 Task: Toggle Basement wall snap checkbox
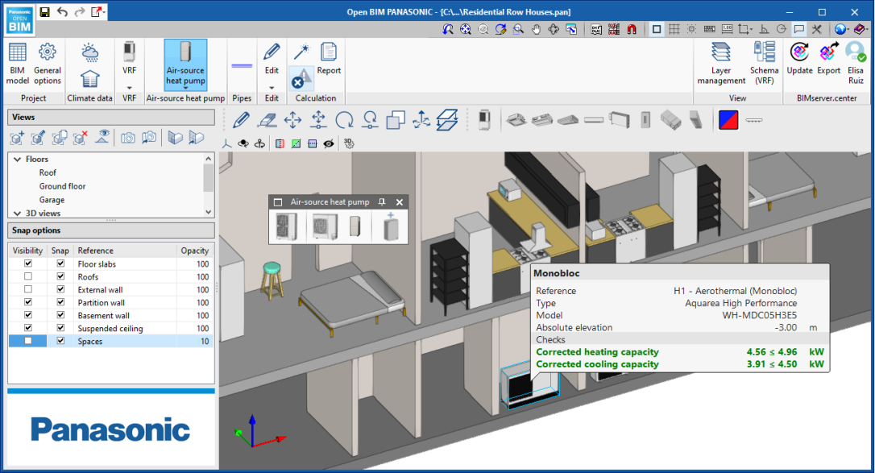click(x=60, y=314)
